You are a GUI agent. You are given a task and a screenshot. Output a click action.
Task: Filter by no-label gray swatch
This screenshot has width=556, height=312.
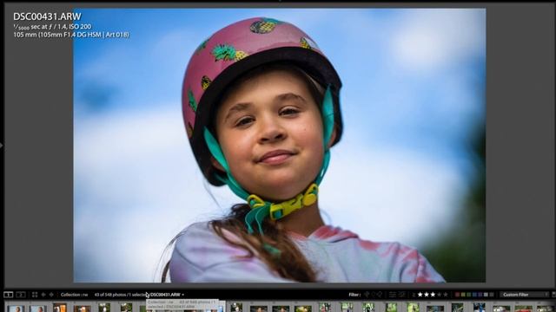point(492,295)
